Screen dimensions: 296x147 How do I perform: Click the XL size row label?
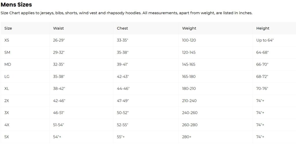pos(7,88)
